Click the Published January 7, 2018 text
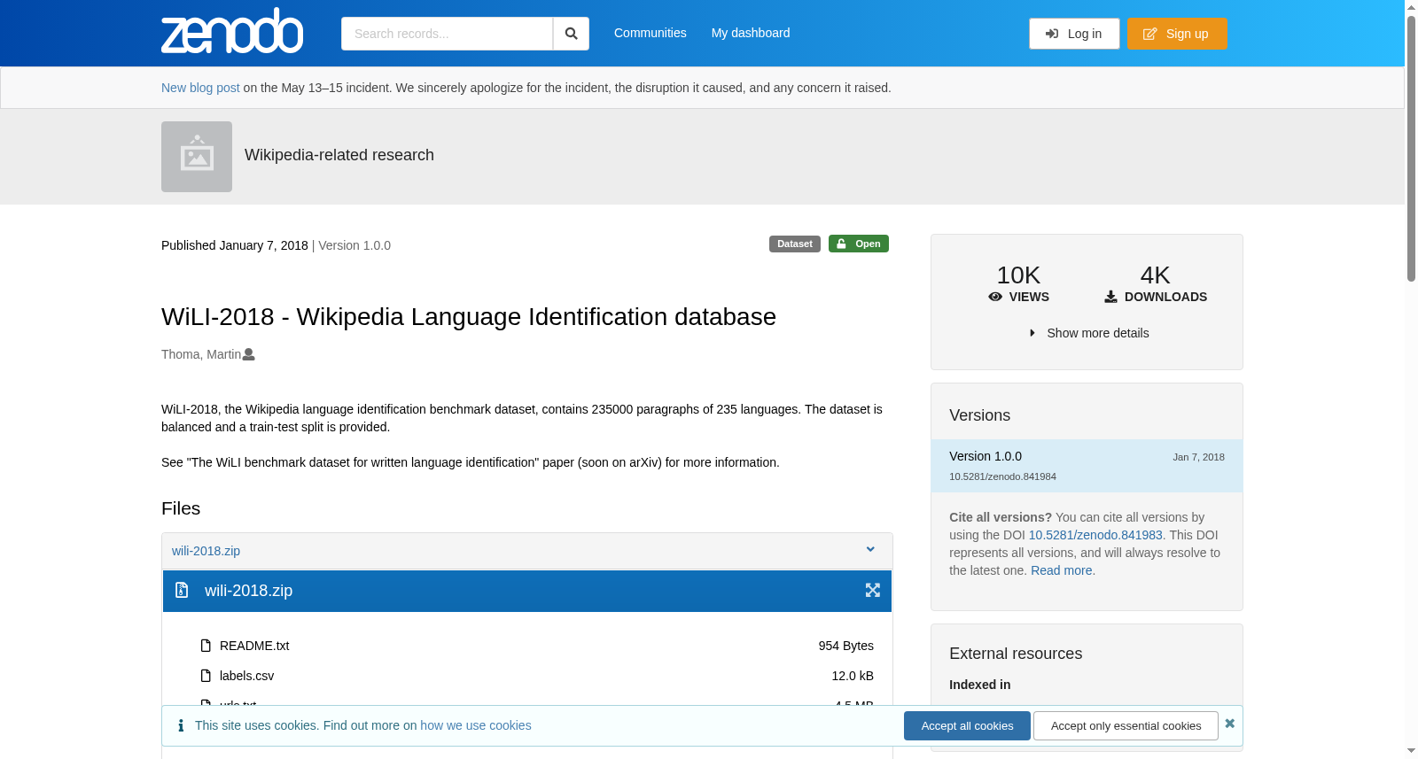Viewport: 1418px width, 759px height. coord(235,245)
